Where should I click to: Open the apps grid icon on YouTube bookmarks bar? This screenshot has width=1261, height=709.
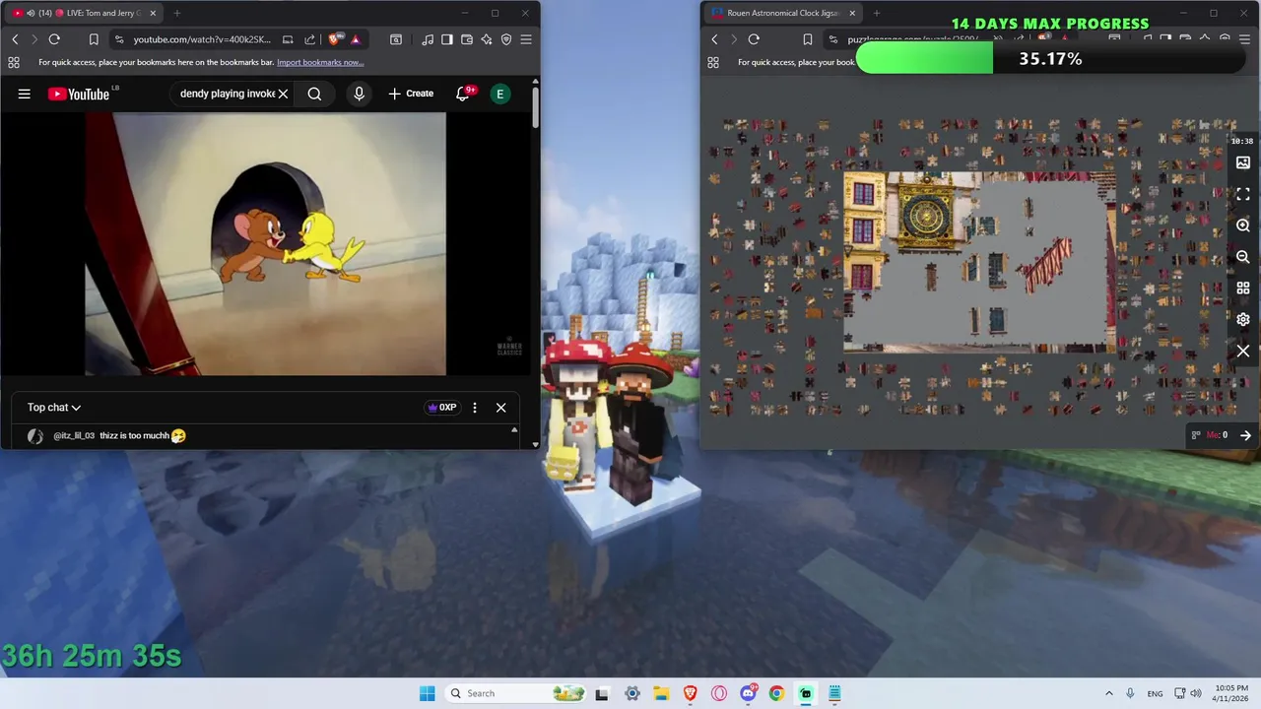pos(14,62)
